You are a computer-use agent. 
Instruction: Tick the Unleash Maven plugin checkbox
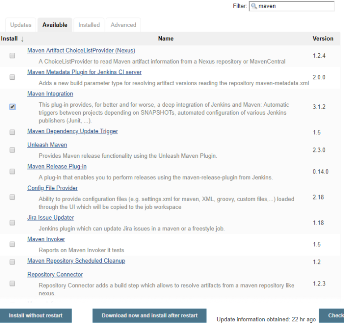click(12, 150)
